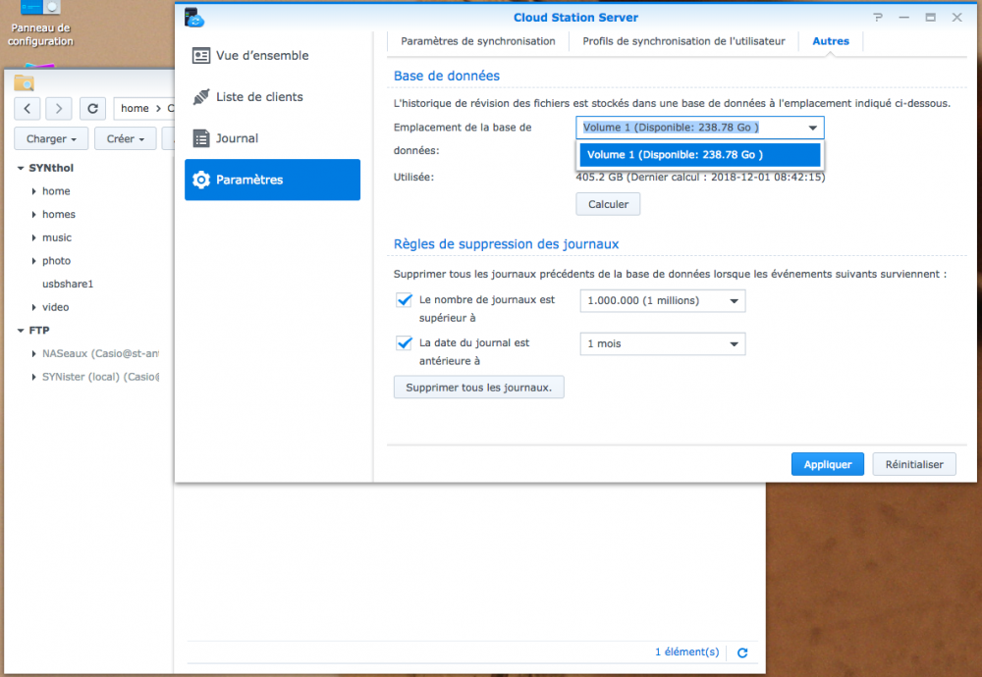Expand the SYNister (local) FTP connection

click(33, 377)
